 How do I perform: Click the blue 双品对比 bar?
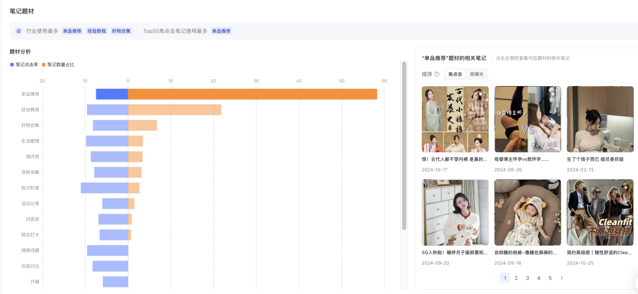[110, 266]
